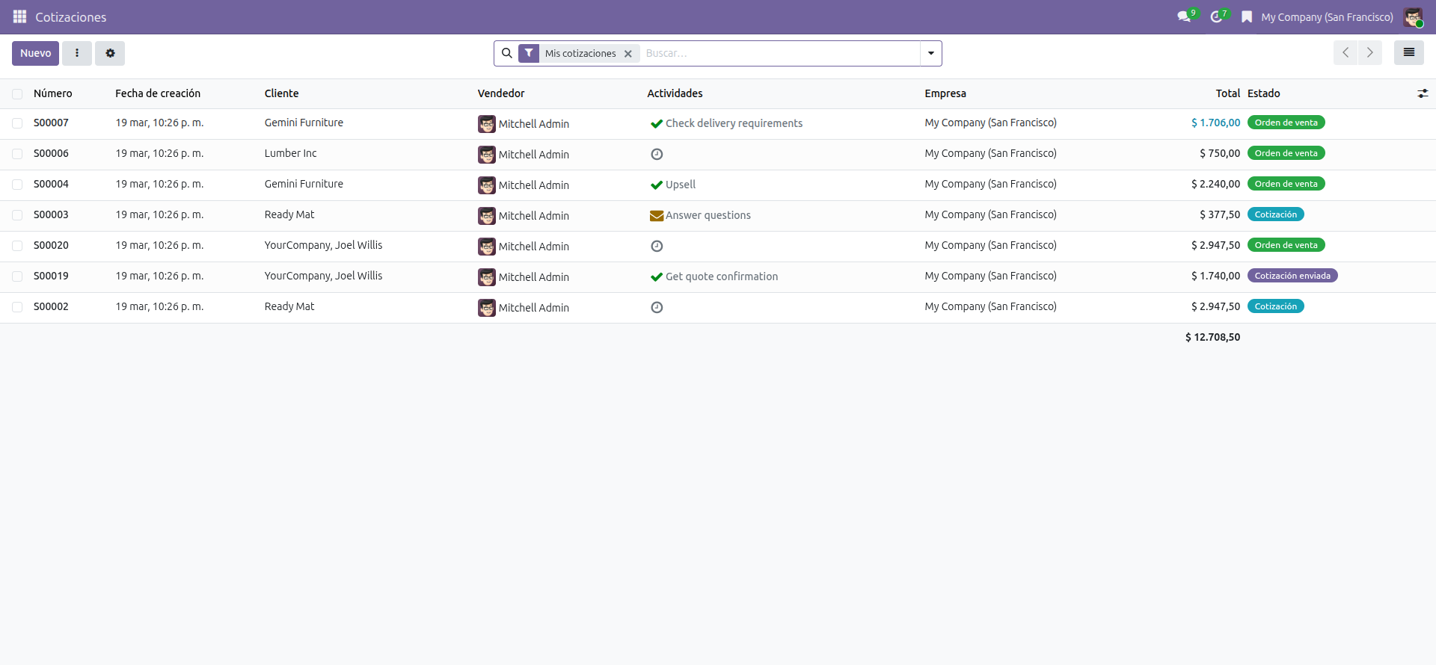Toggle the select-all checkbox in header
The height and width of the screenshot is (665, 1436).
coord(17,94)
